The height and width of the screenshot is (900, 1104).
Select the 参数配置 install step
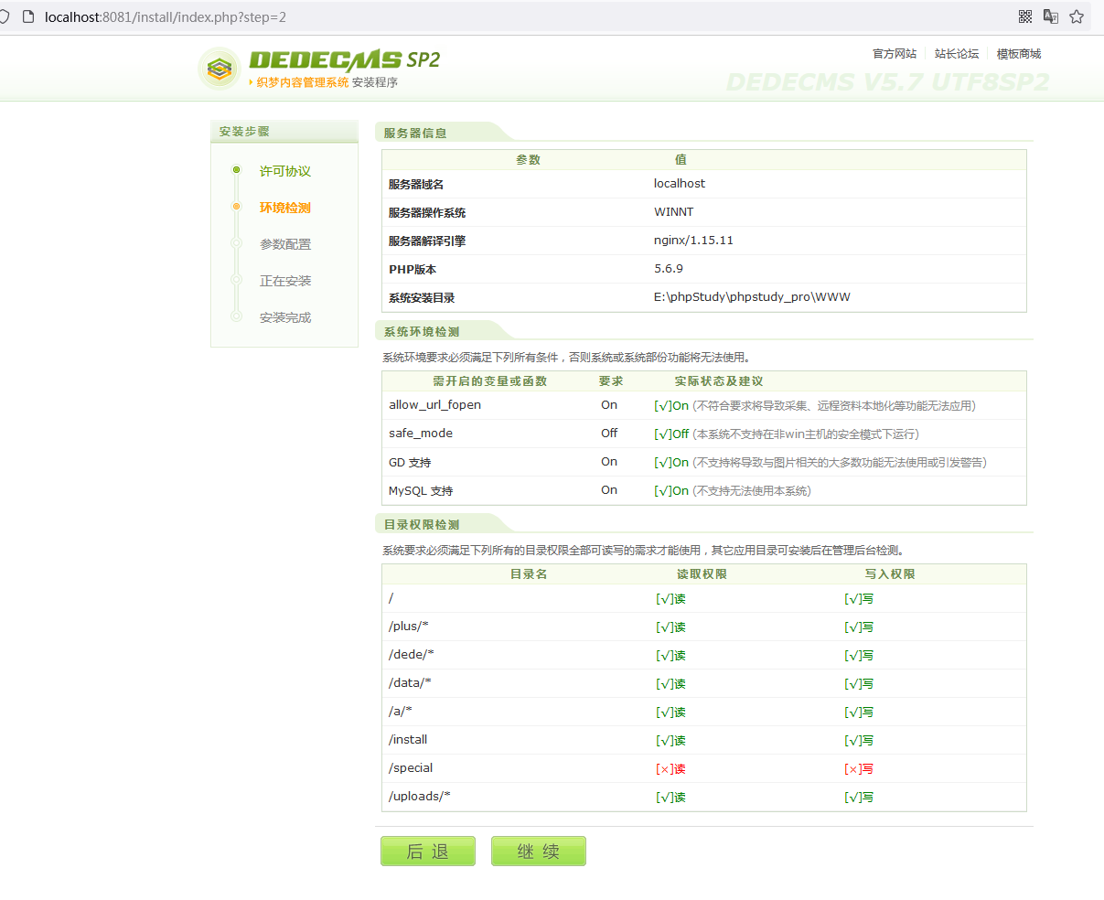[x=285, y=244]
